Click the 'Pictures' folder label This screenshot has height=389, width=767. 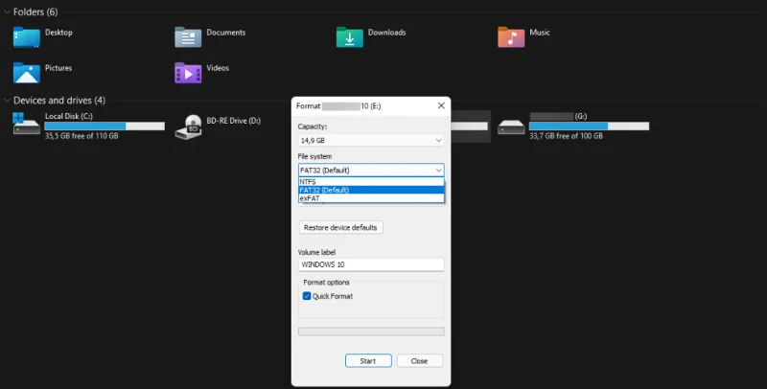58,68
